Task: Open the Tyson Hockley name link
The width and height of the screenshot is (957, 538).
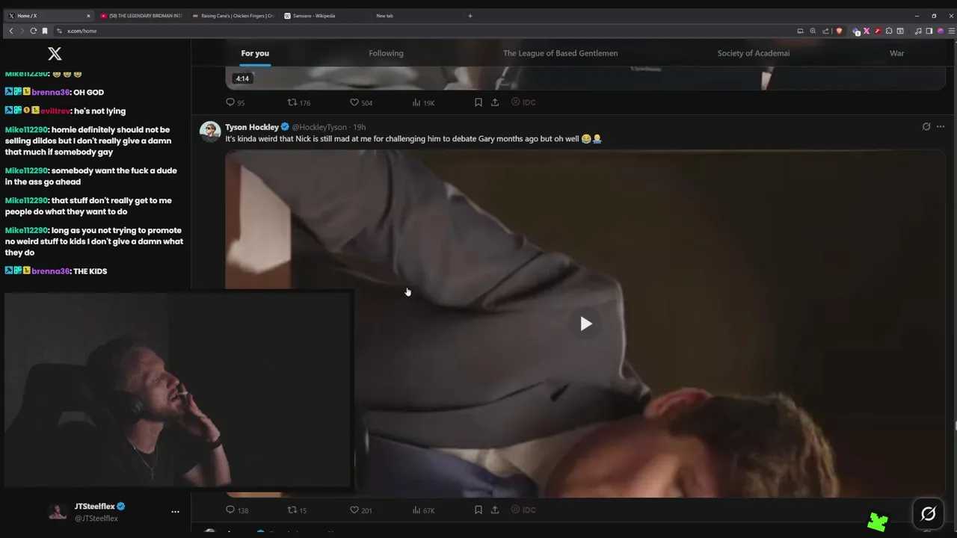Action: point(252,127)
